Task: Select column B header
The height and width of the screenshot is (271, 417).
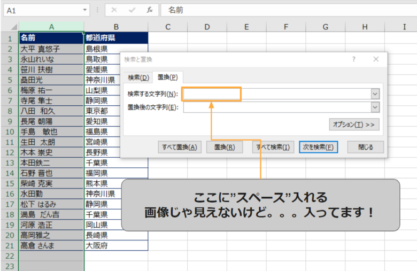Action: click(116, 27)
